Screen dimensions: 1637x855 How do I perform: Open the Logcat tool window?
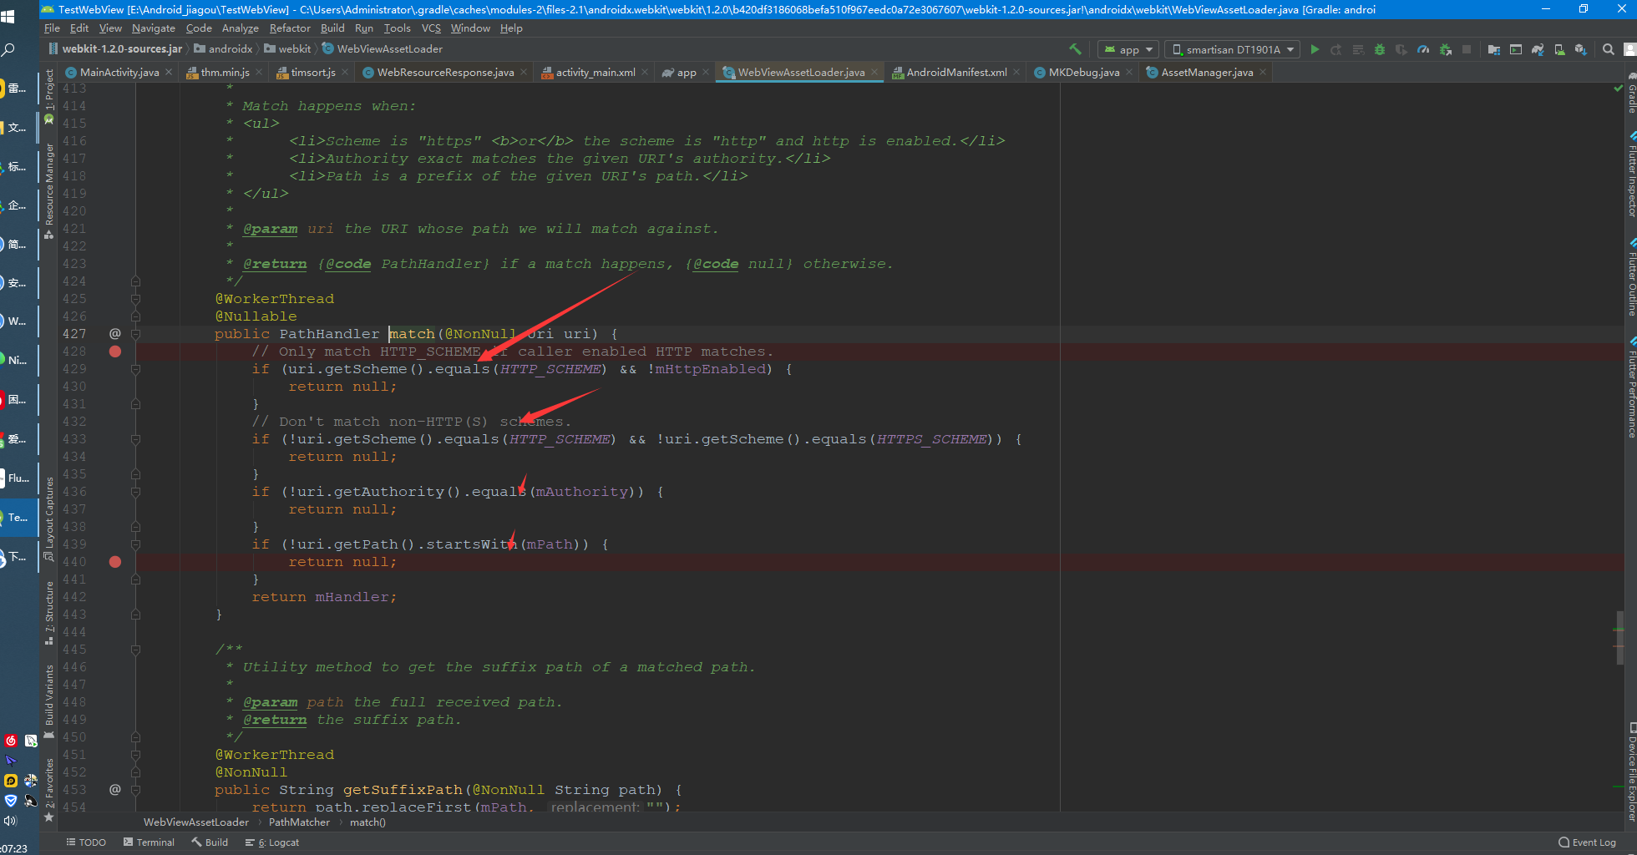272,842
